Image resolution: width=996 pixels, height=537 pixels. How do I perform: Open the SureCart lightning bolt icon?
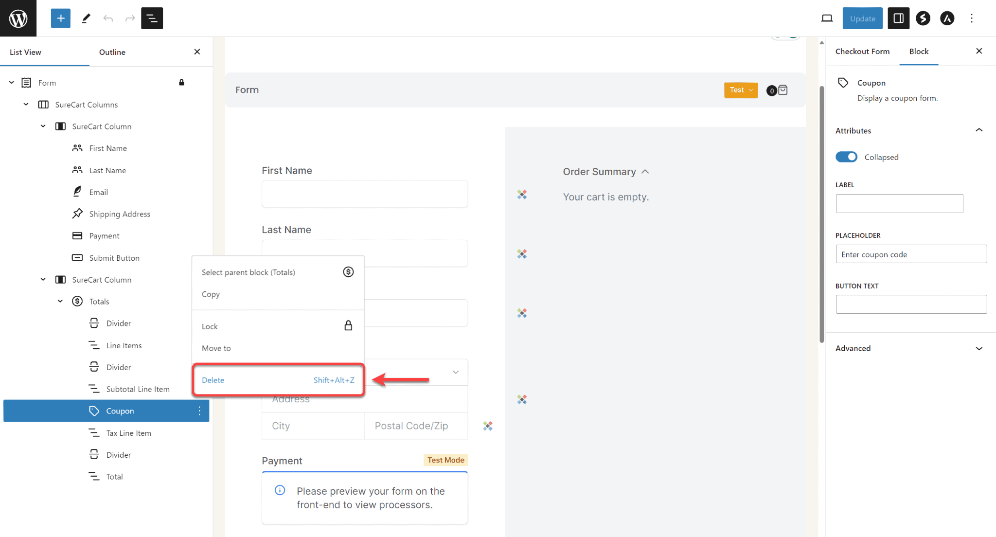(x=923, y=18)
